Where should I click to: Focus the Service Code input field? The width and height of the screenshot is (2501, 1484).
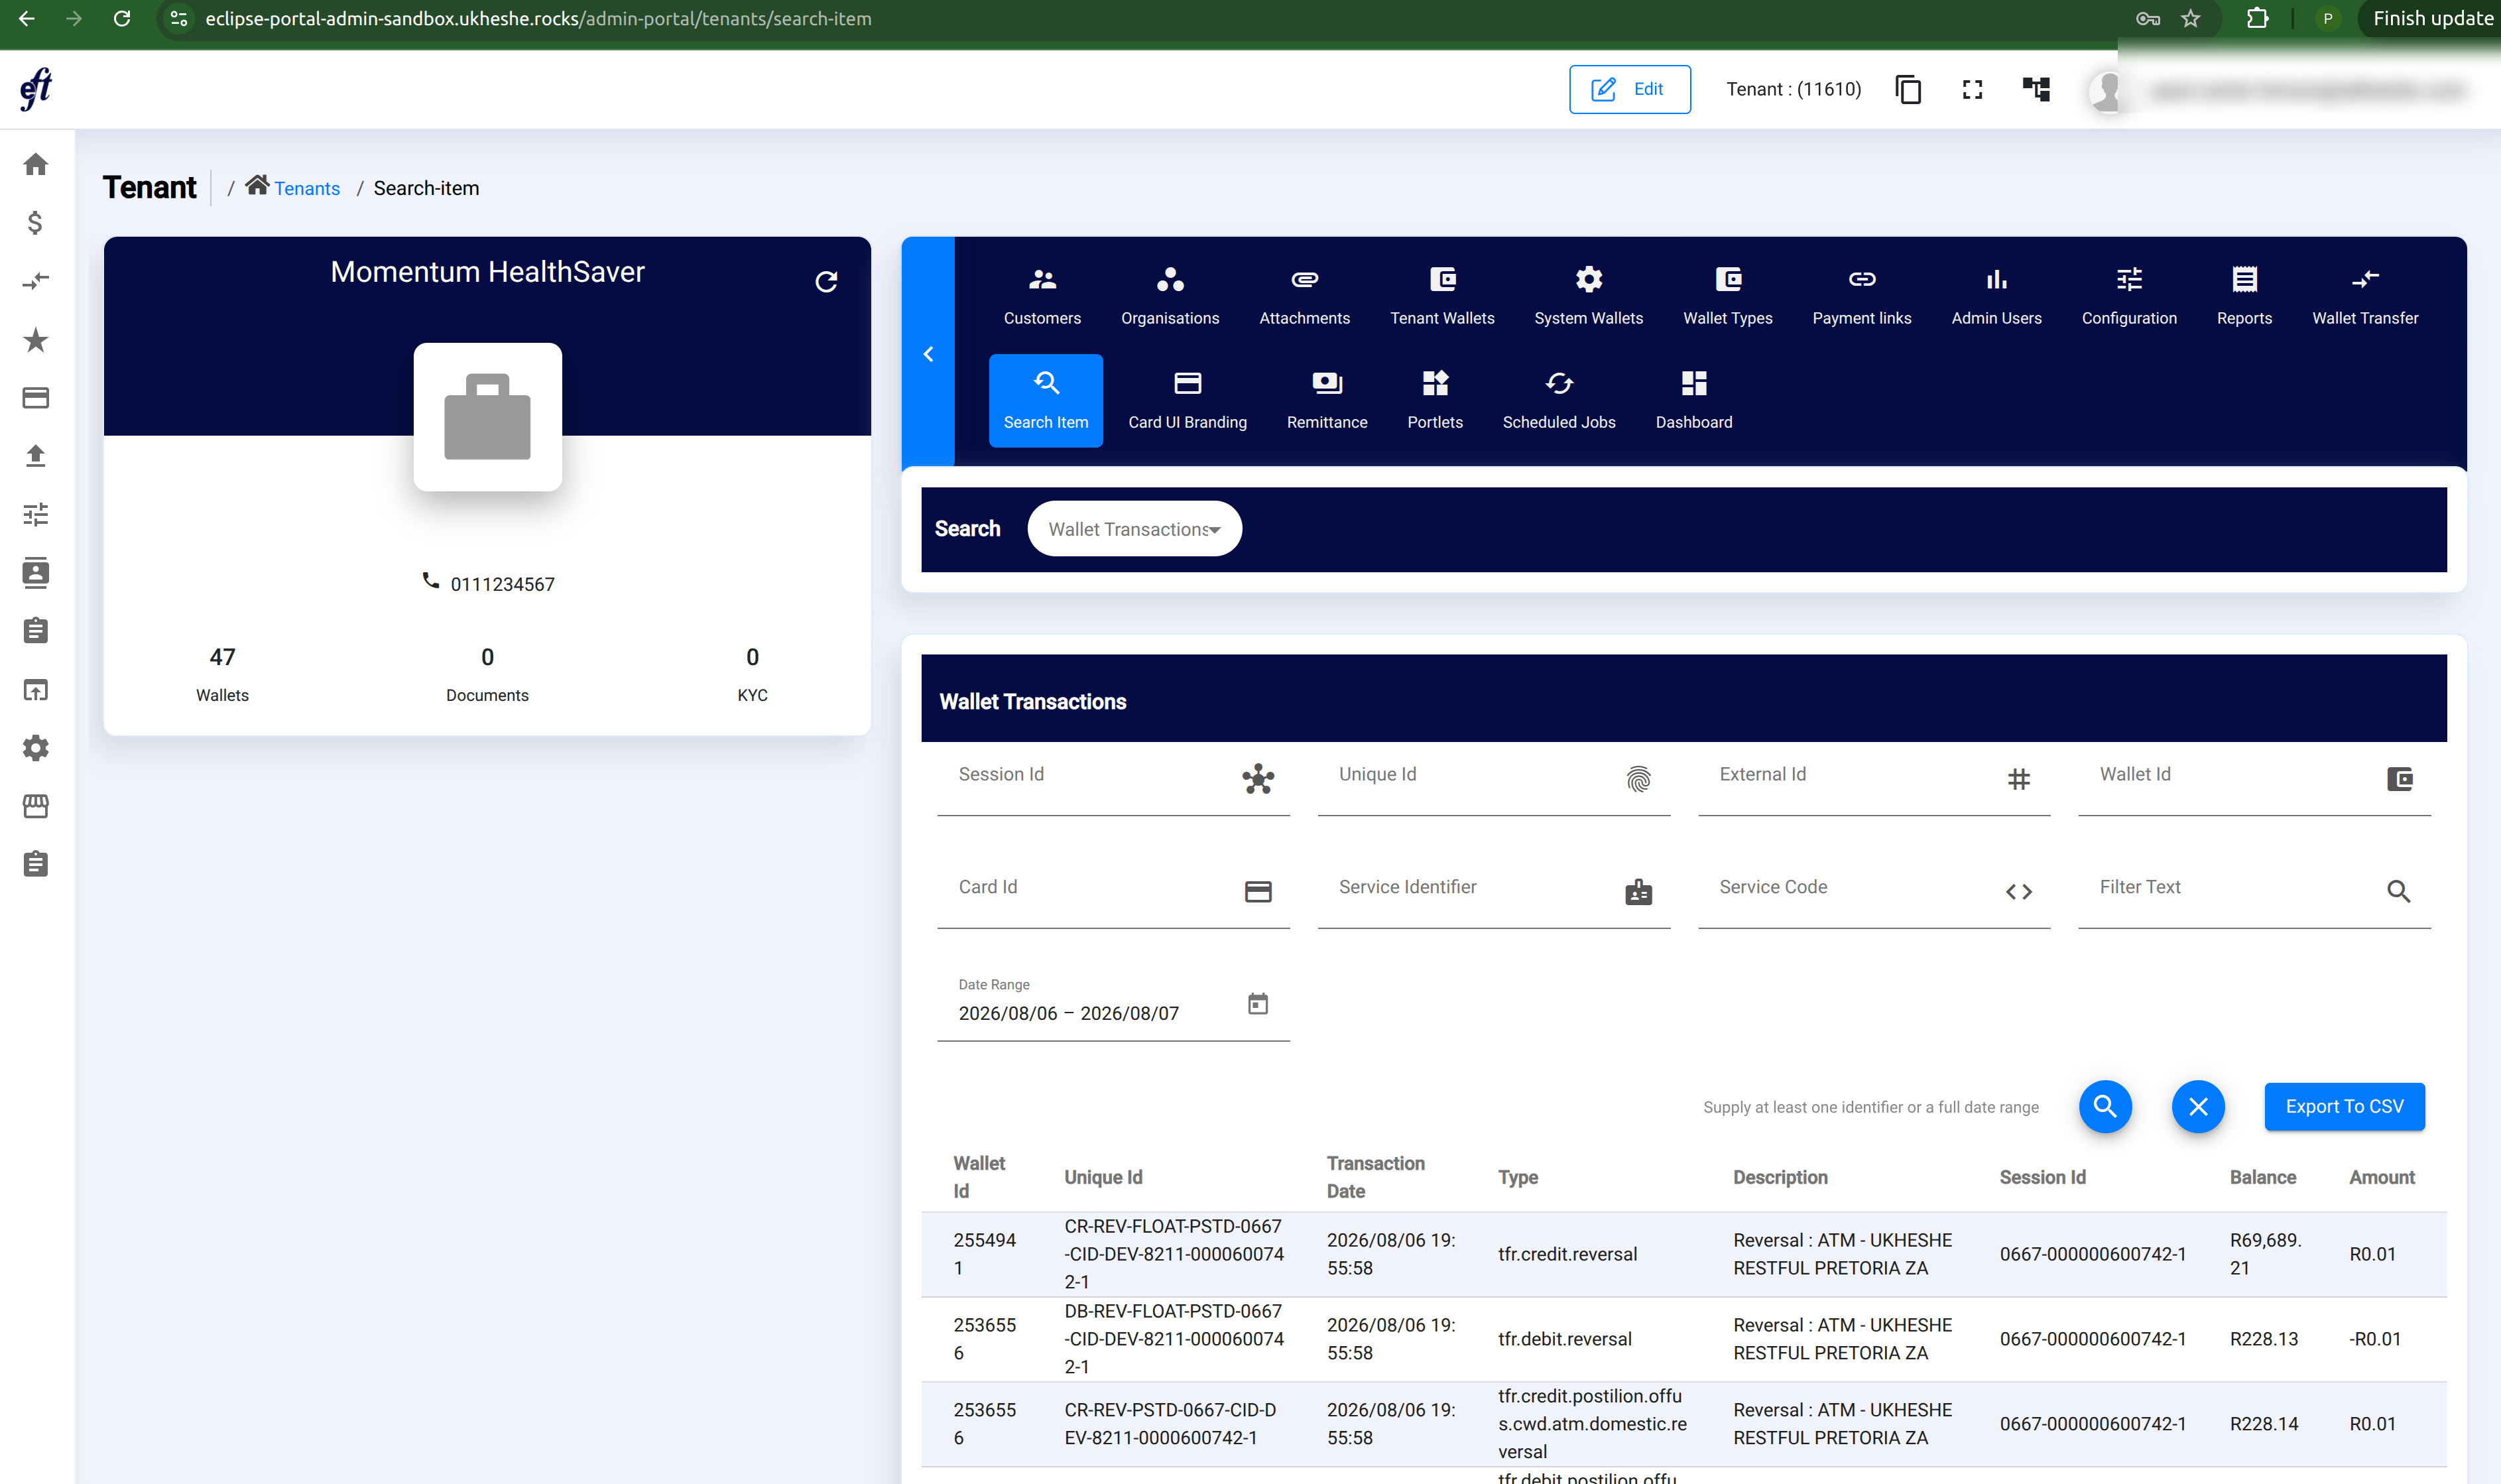click(x=1874, y=893)
